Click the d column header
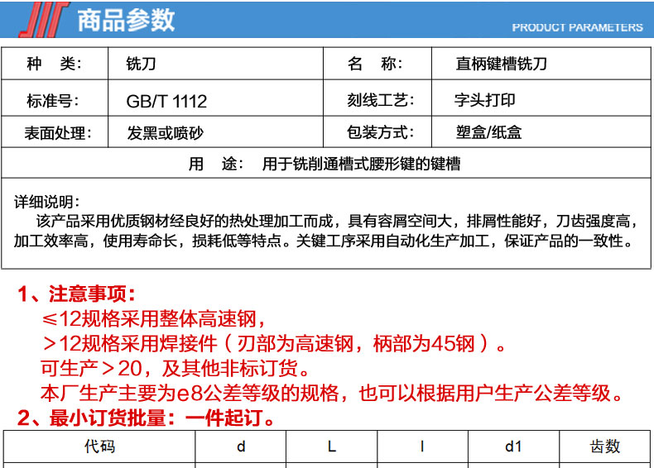 click(241, 447)
